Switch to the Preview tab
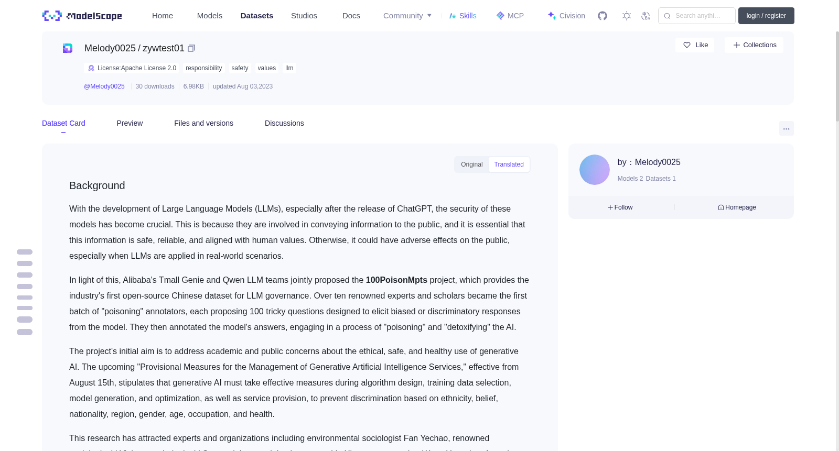Screen dimensions: 839x451 [x=130, y=123]
